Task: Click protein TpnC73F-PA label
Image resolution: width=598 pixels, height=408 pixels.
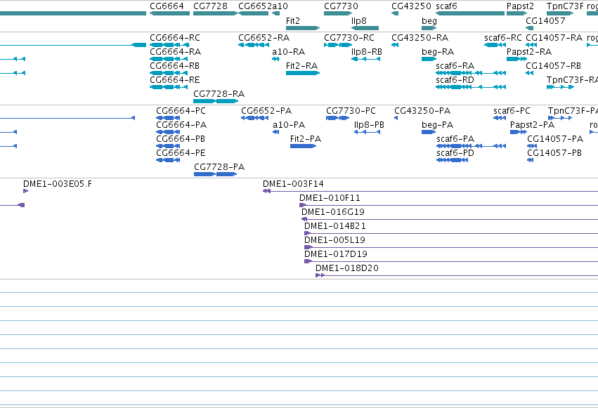Action: (573, 111)
